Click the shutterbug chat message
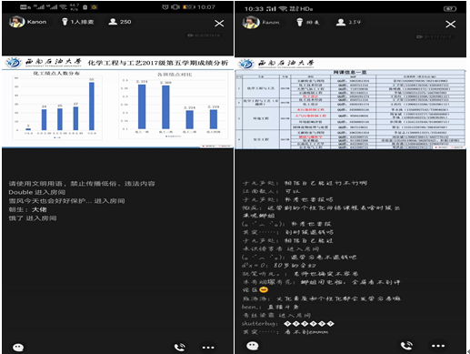 click(288, 324)
